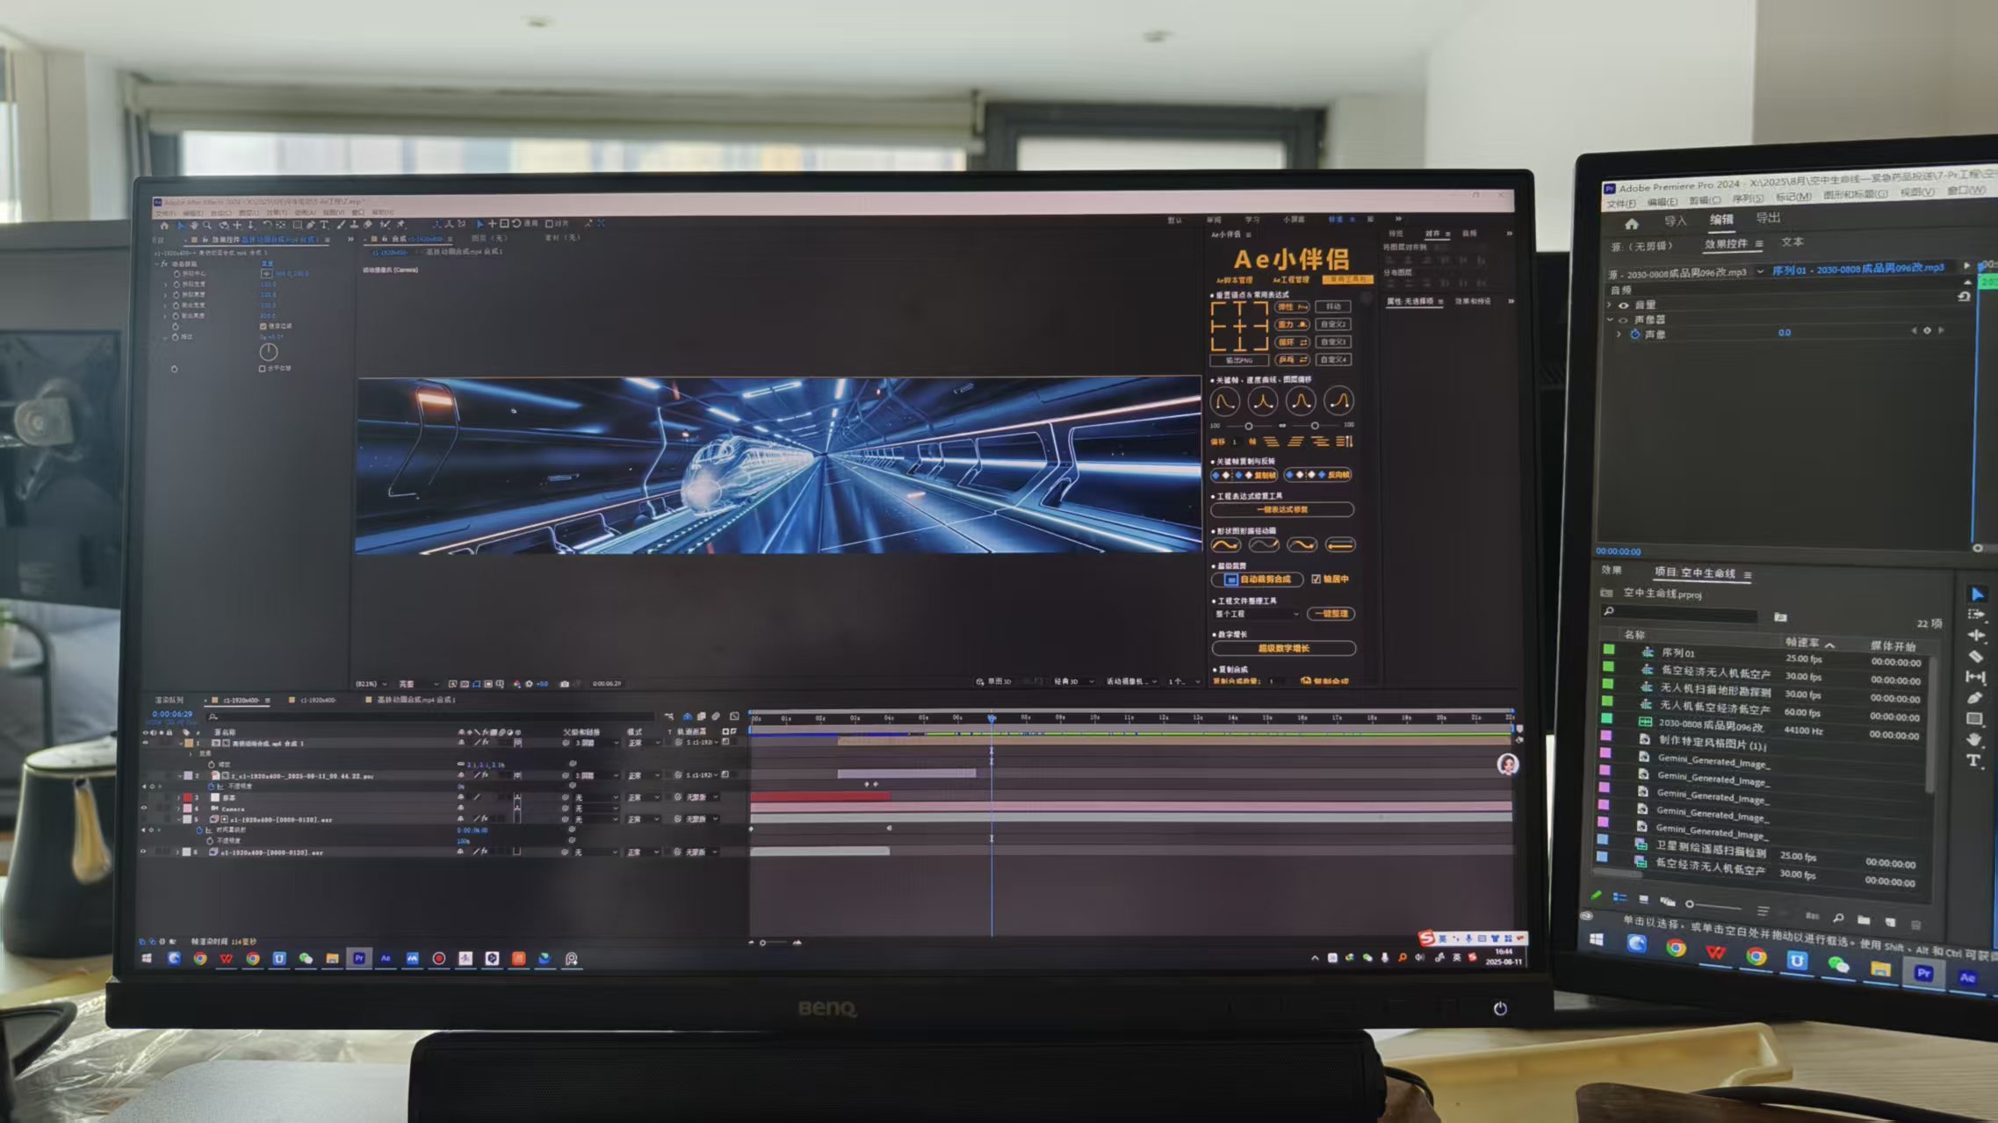1998x1123 pixels.
Task: Click the 一键表达式修复 button
Action: pyautogui.click(x=1282, y=510)
